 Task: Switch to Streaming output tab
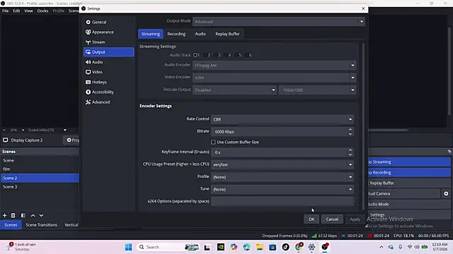(x=151, y=34)
